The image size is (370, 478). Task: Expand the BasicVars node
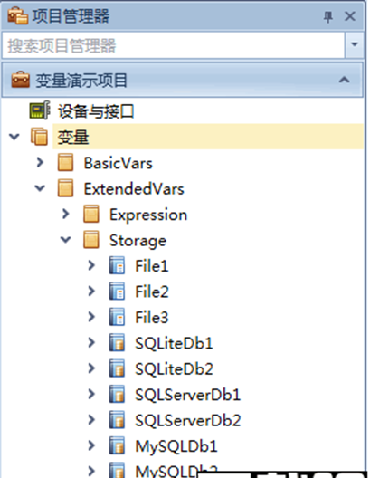pyautogui.click(x=40, y=162)
